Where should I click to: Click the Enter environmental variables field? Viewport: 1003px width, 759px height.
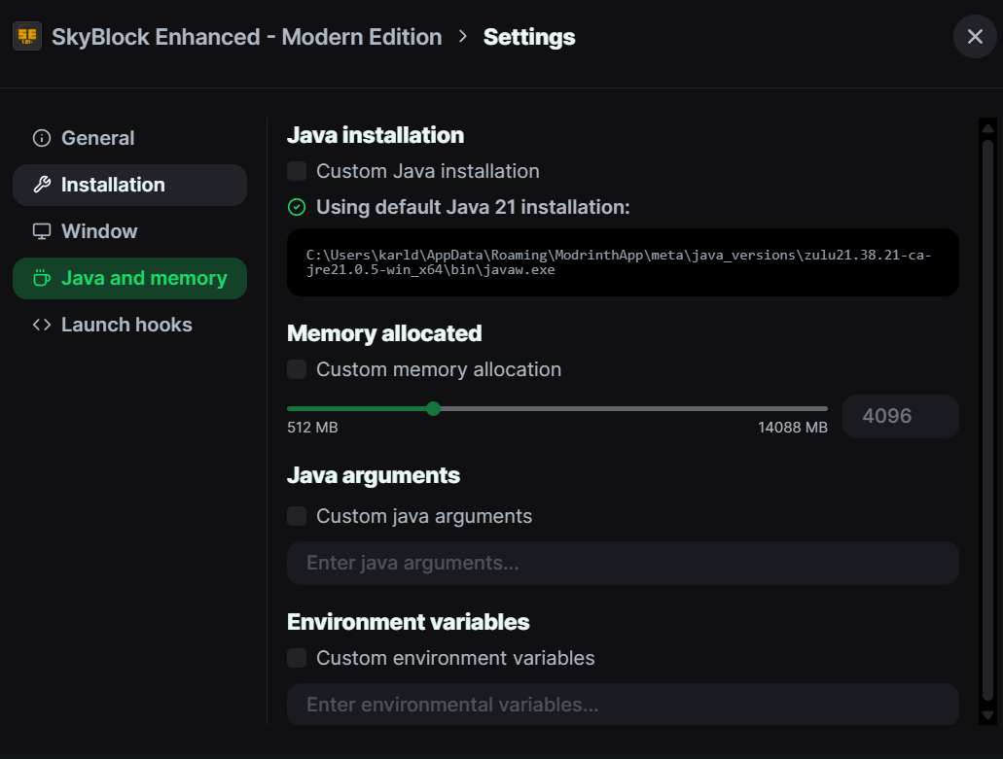[x=623, y=705]
